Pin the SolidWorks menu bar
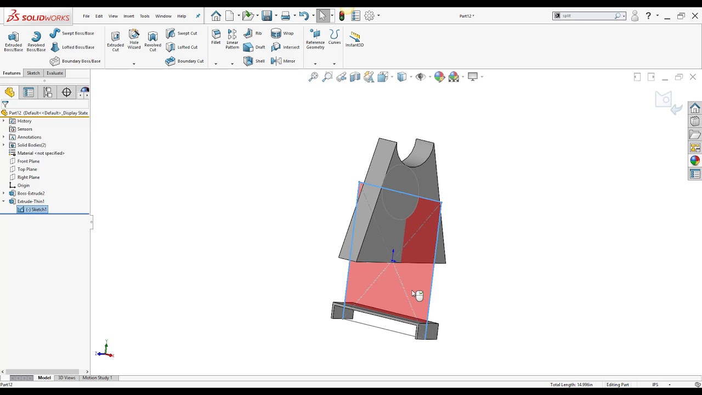Image resolution: width=702 pixels, height=395 pixels. coord(198,16)
